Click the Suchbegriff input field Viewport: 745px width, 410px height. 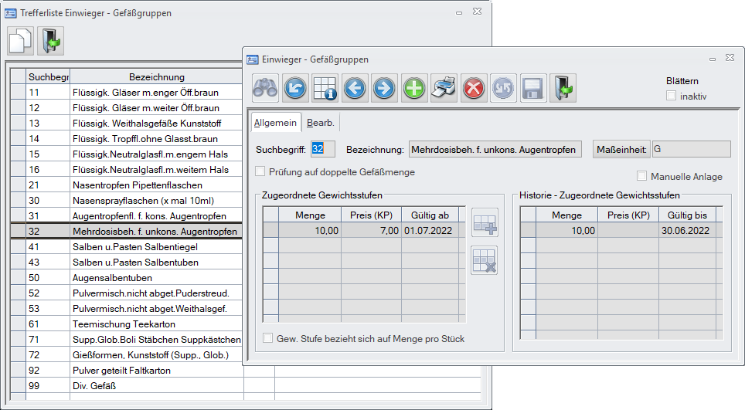[x=322, y=149]
